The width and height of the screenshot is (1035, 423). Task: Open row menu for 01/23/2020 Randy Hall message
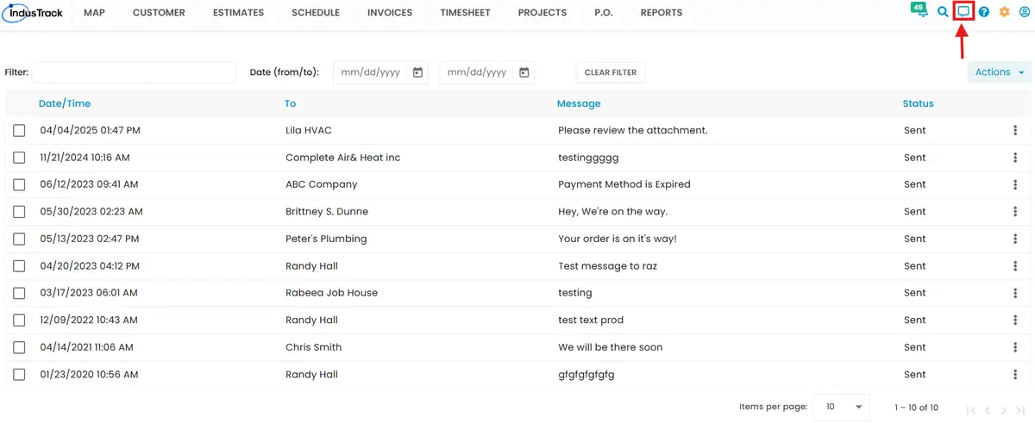click(x=1015, y=375)
